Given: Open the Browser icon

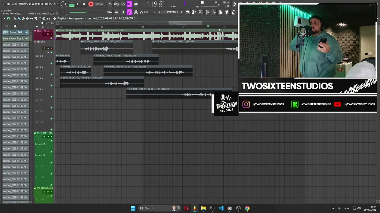Looking at the screenshot, I should pos(214,12).
